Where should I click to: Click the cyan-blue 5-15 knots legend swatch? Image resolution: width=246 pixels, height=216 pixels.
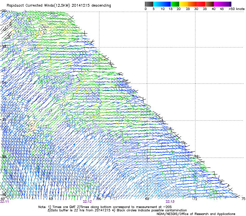tap(162, 4)
